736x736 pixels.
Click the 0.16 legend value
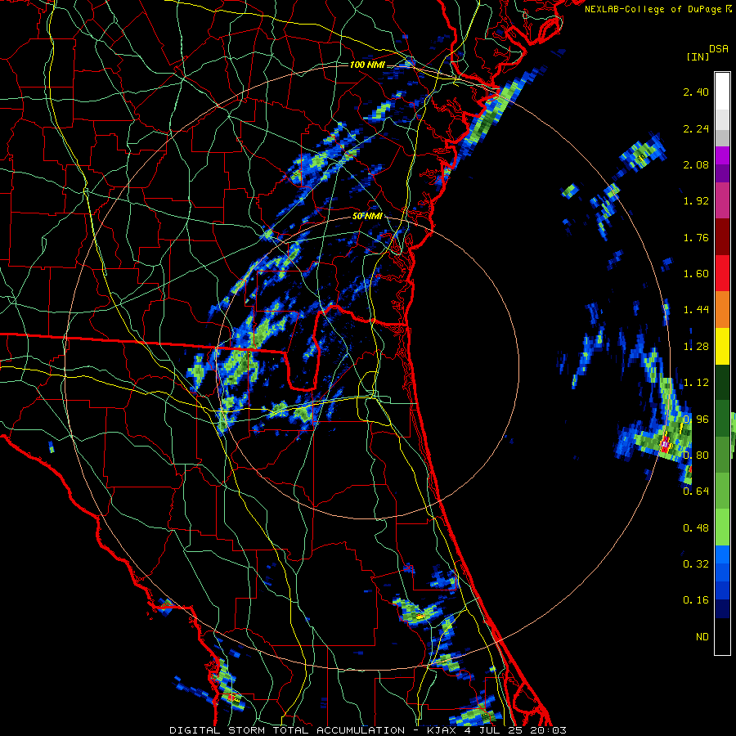point(696,600)
